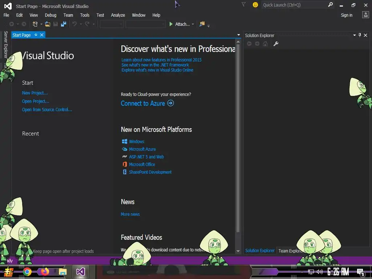Open the Microsoft Azure platform link
The image size is (372, 279).
tap(142, 149)
